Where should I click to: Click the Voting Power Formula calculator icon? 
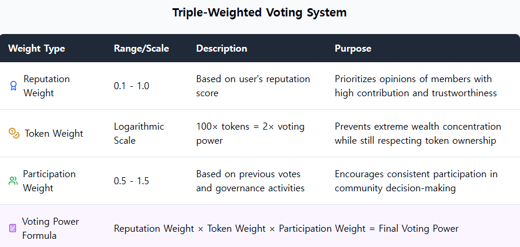(12, 228)
